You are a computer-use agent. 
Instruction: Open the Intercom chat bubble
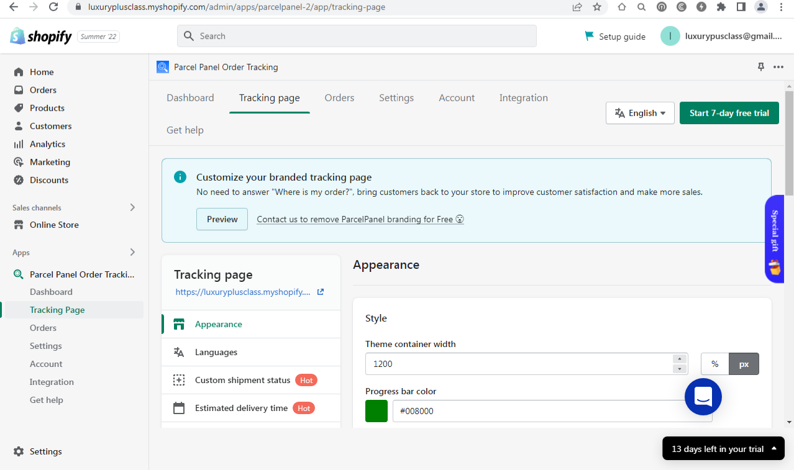(703, 397)
